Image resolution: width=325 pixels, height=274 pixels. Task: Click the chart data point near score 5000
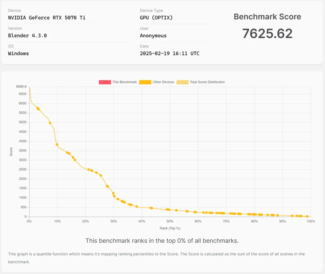point(50,123)
